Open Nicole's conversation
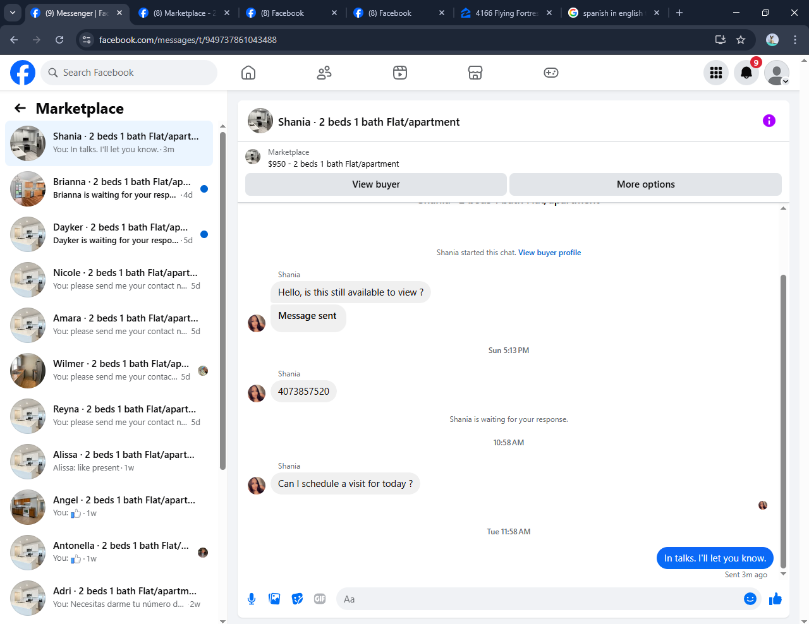This screenshot has height=624, width=809. (109, 280)
